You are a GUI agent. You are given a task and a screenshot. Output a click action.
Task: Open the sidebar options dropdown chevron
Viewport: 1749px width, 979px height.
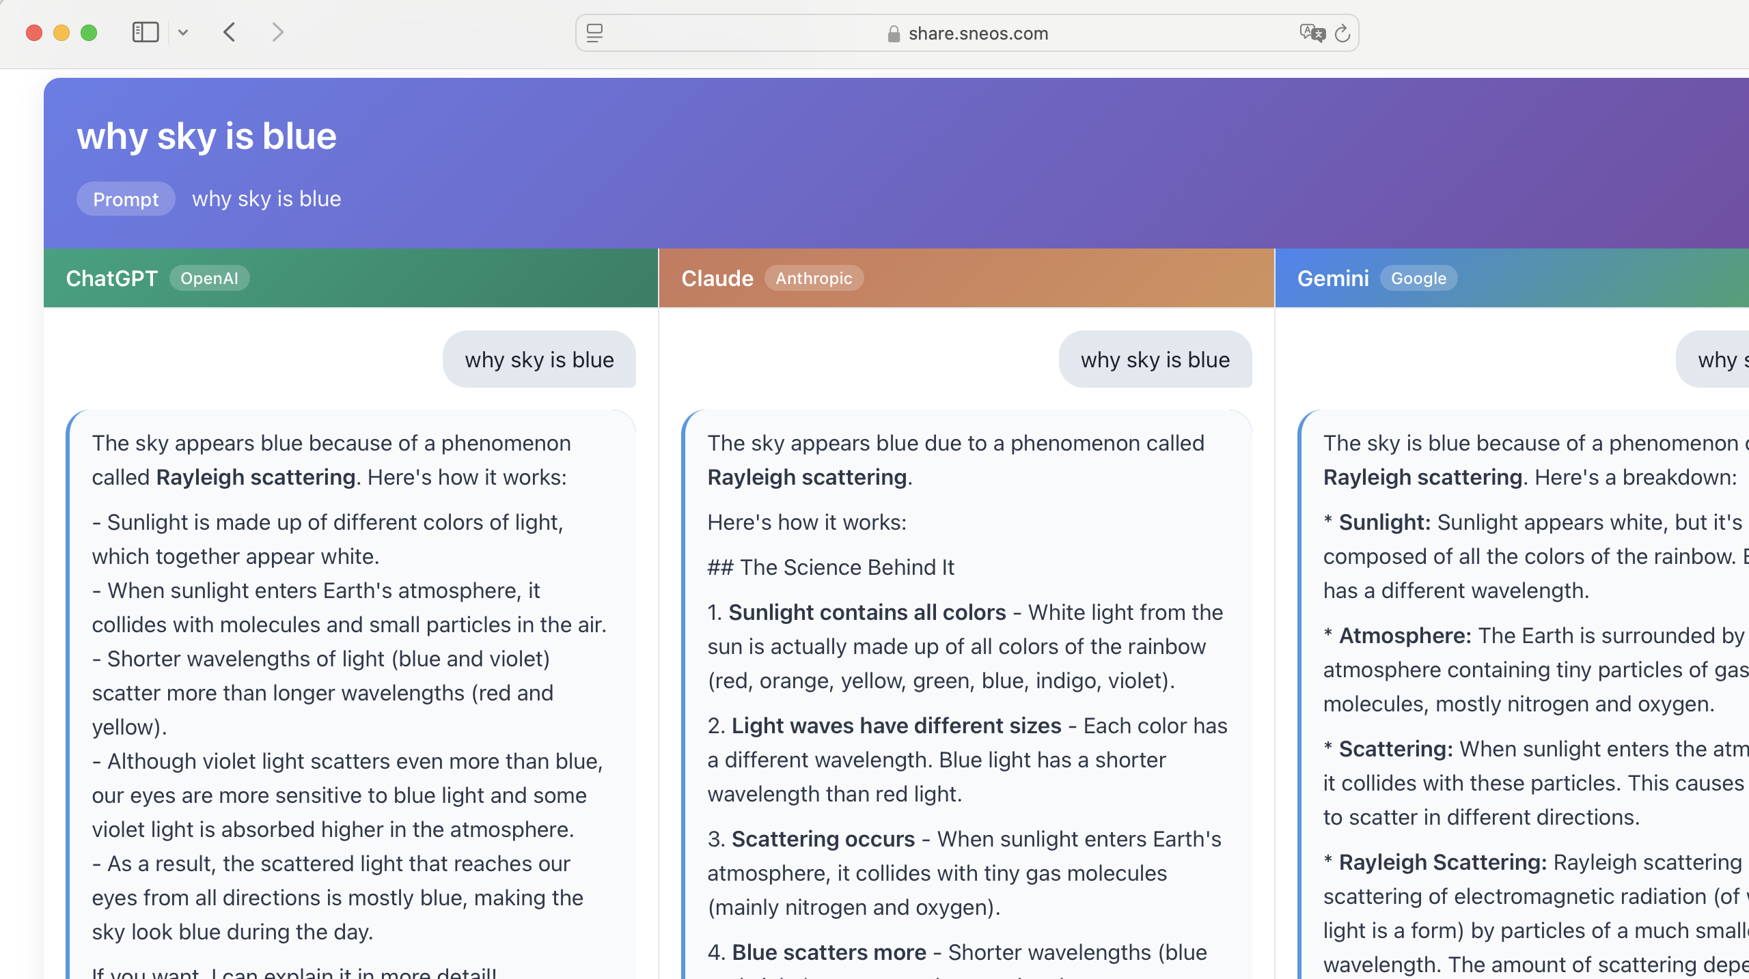pos(182,32)
